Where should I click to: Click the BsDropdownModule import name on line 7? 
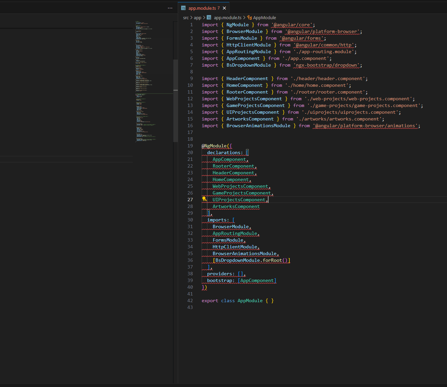pos(248,65)
